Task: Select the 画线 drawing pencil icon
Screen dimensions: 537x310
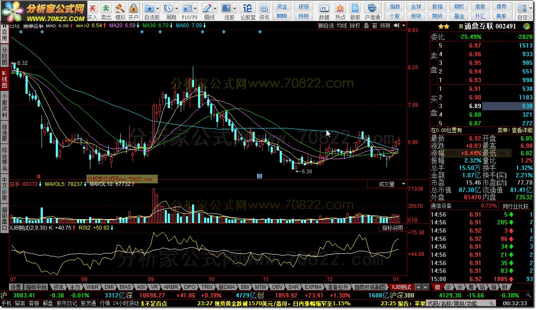Action: (207, 8)
